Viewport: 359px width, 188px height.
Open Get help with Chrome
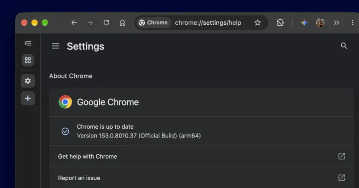tap(202, 156)
